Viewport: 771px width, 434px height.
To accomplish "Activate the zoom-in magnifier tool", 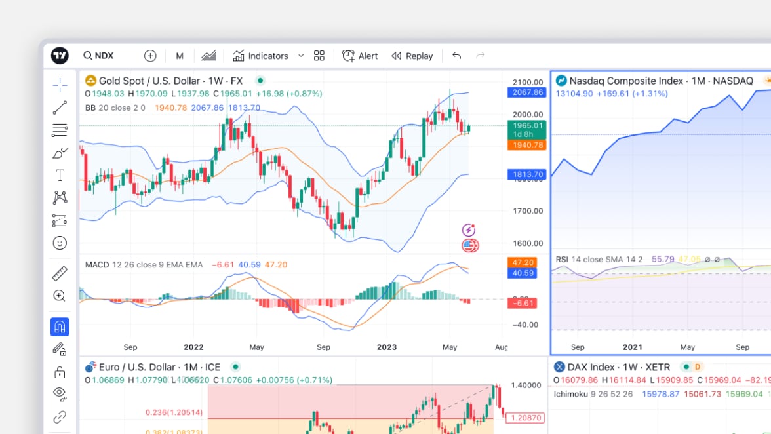I will (x=60, y=296).
